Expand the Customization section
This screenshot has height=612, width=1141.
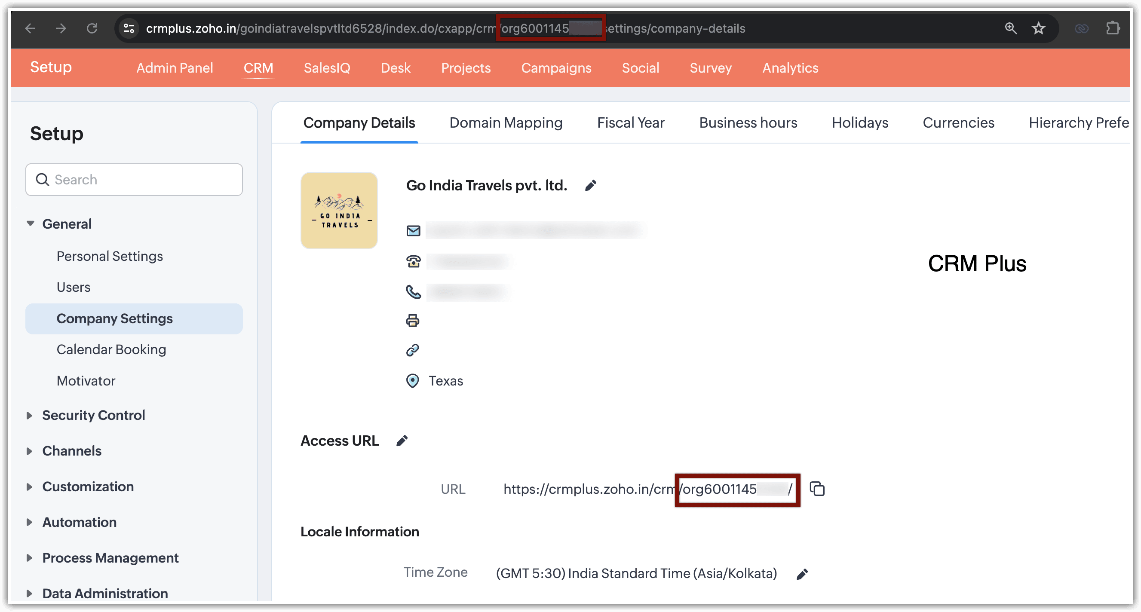[29, 487]
